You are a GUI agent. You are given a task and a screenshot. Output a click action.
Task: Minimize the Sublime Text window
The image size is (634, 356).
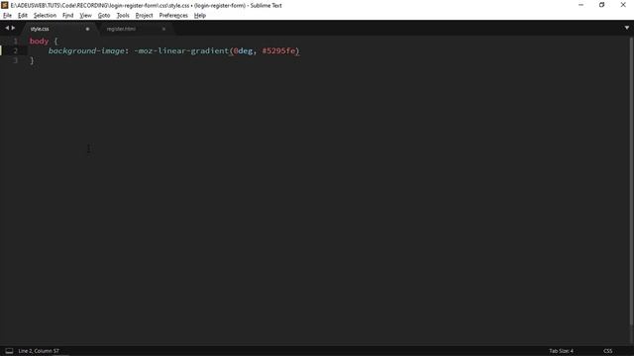pyautogui.click(x=581, y=5)
